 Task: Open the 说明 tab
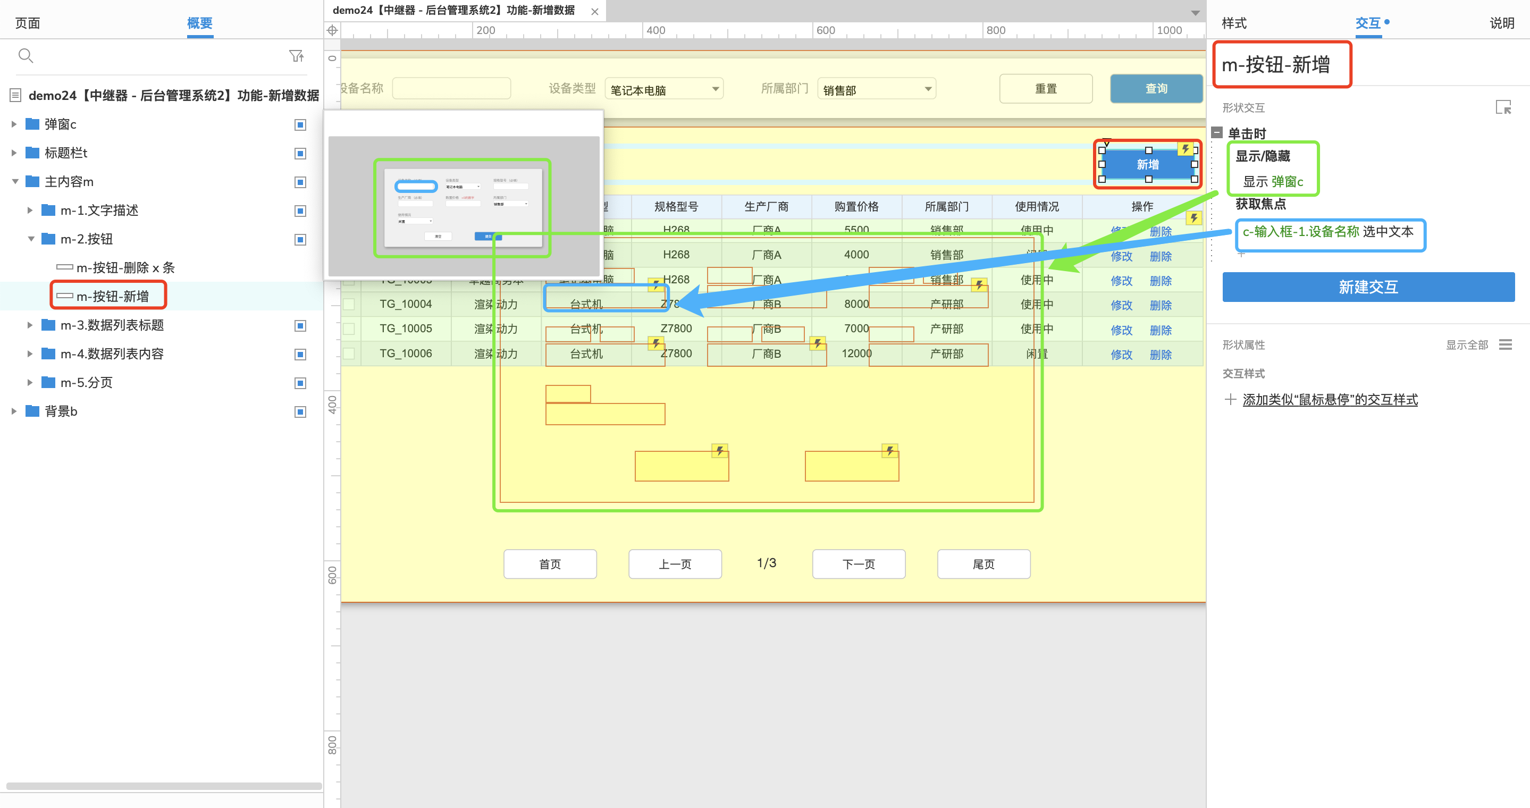point(1501,23)
